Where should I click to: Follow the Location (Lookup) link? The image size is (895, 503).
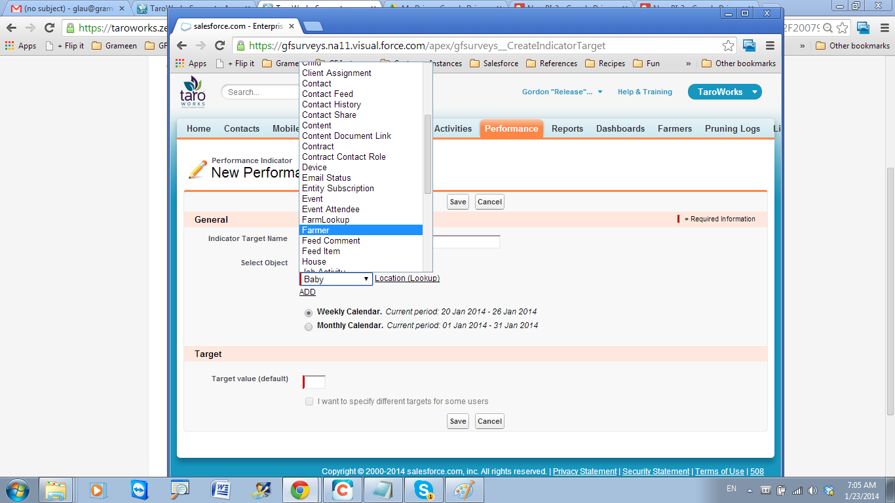click(407, 278)
